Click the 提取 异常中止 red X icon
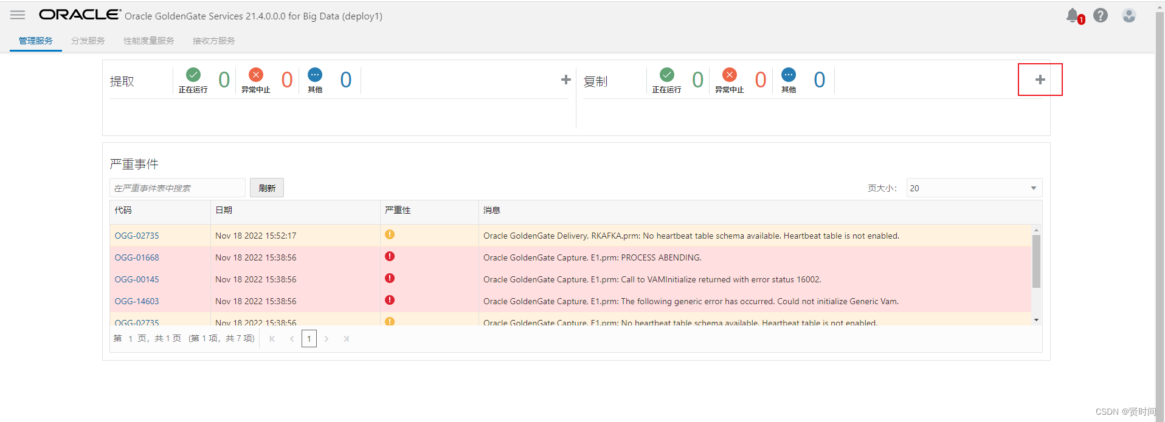This screenshot has height=422, width=1165. [x=256, y=75]
